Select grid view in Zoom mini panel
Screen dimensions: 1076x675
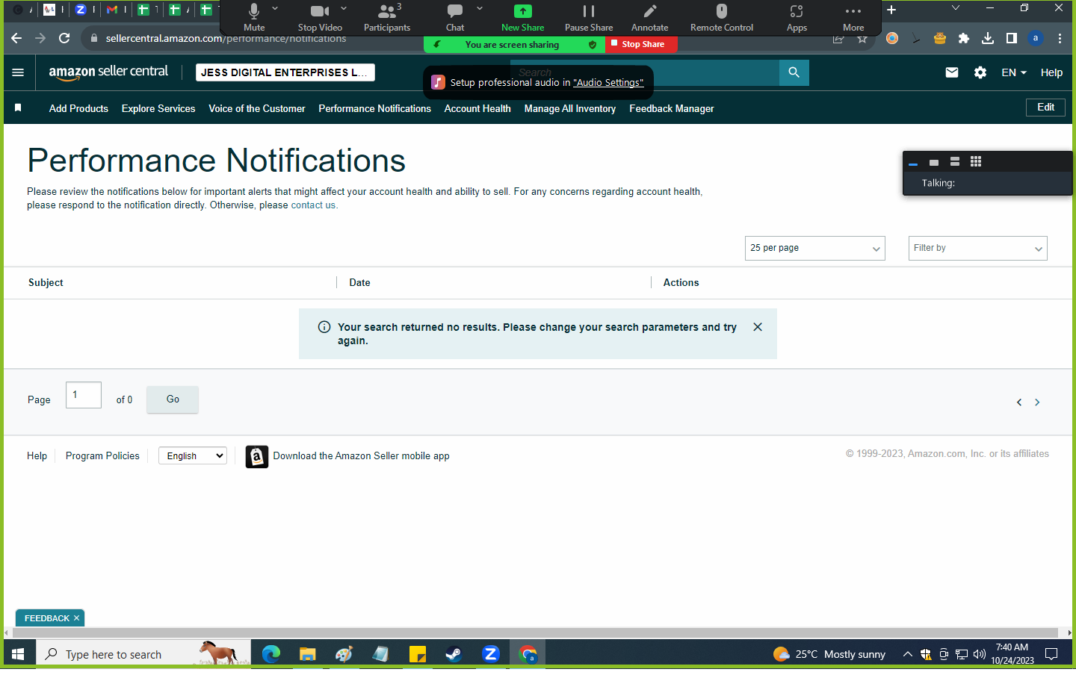(976, 161)
